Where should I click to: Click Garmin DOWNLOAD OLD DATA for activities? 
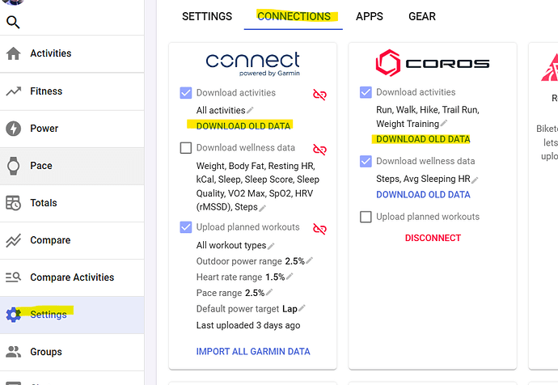pos(243,126)
